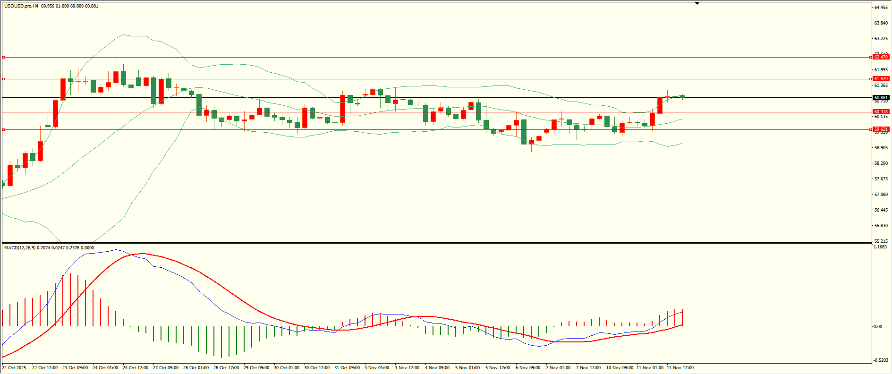Click the chart shift triangle marker at top
The image size is (892, 374).
[697, 3]
